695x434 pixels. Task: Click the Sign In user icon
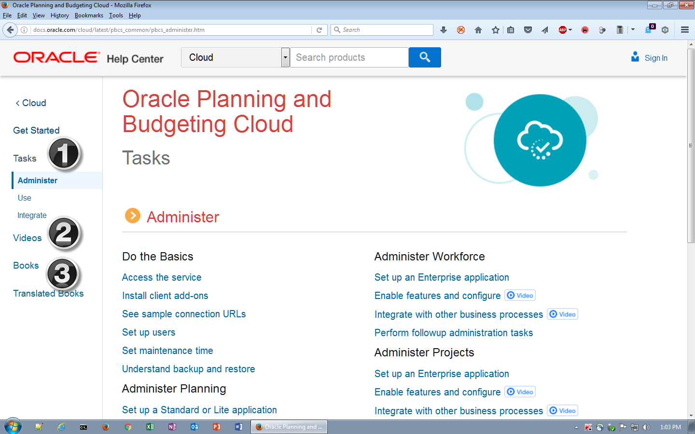[635, 57]
